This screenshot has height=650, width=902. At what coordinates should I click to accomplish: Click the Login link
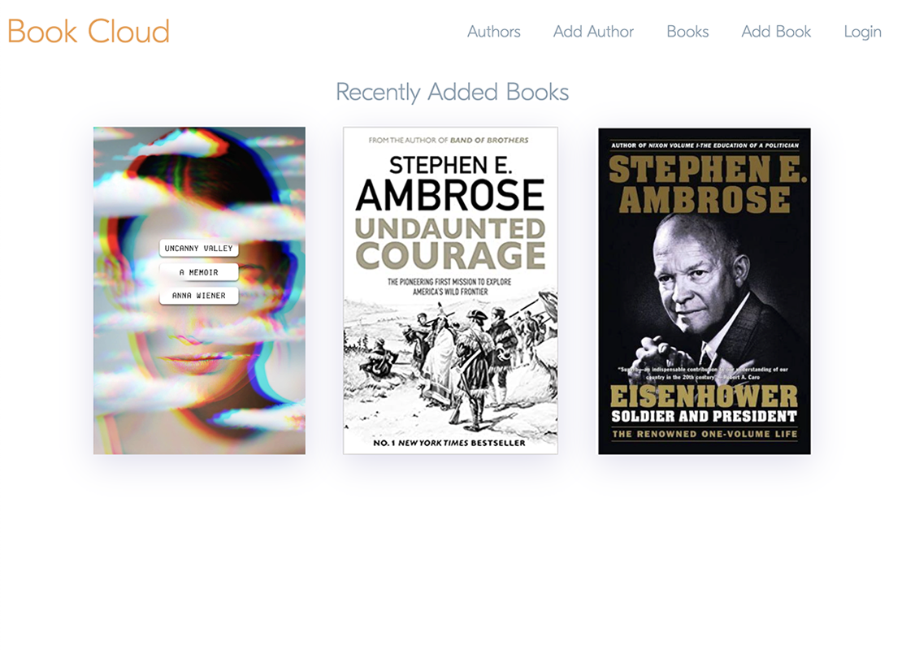click(x=862, y=32)
